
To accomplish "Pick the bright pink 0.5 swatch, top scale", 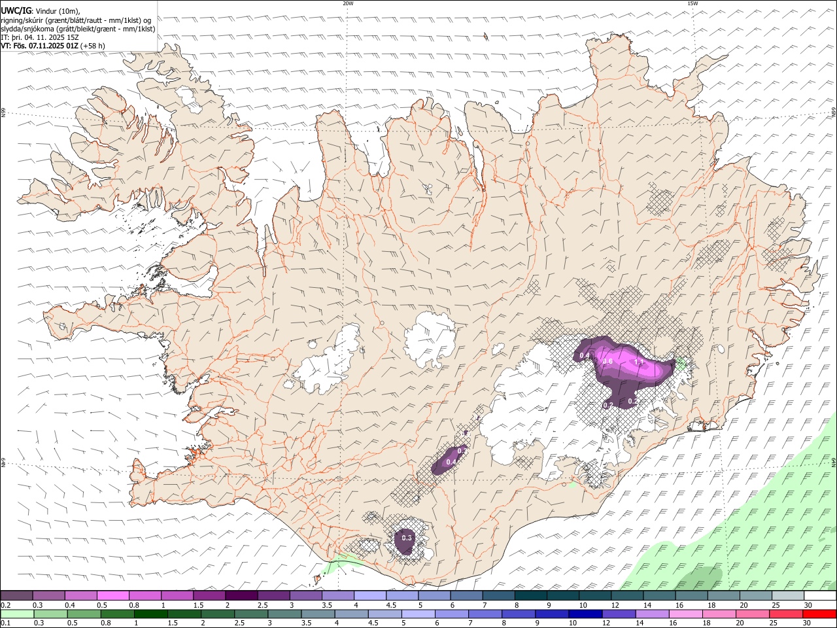I will [112, 595].
